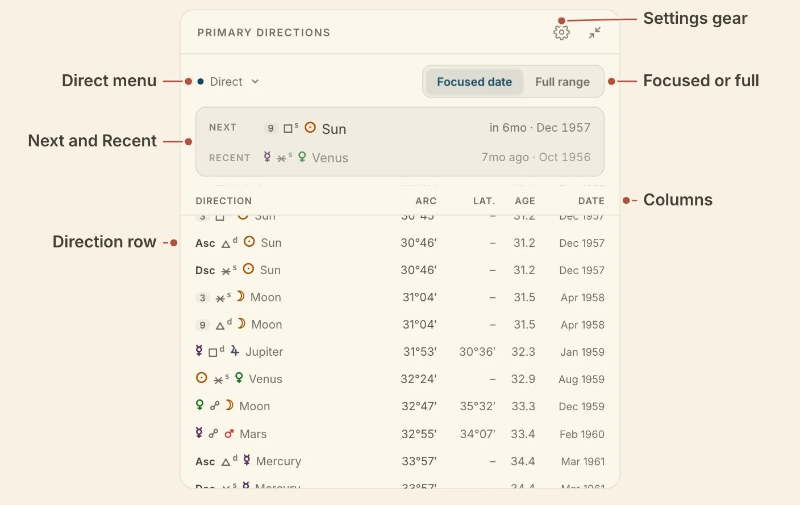Click house 9 badge in the NEXT entry

click(270, 128)
